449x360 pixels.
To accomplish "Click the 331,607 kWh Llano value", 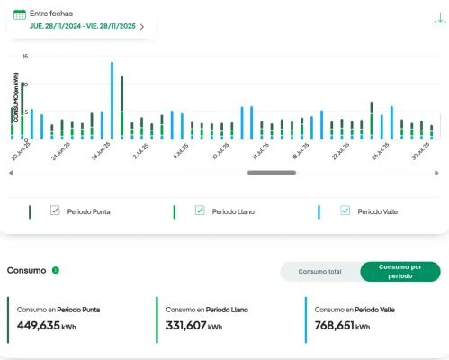I will pyautogui.click(x=194, y=326).
